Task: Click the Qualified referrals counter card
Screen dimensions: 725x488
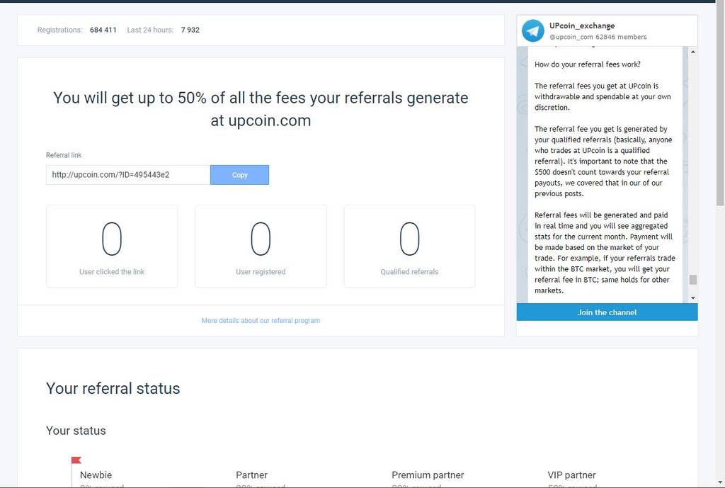Action: click(x=409, y=246)
